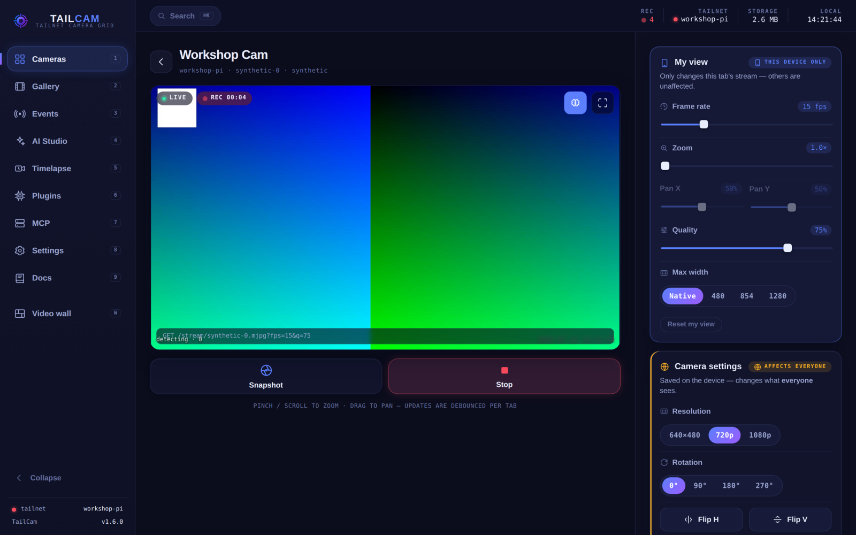Click the Cameras grid icon

point(20,59)
